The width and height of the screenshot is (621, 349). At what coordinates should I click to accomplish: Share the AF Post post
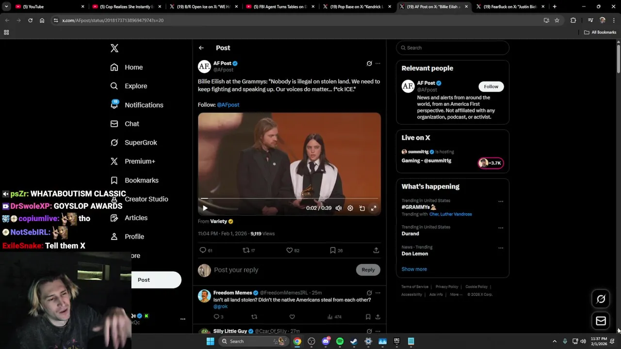(x=376, y=250)
